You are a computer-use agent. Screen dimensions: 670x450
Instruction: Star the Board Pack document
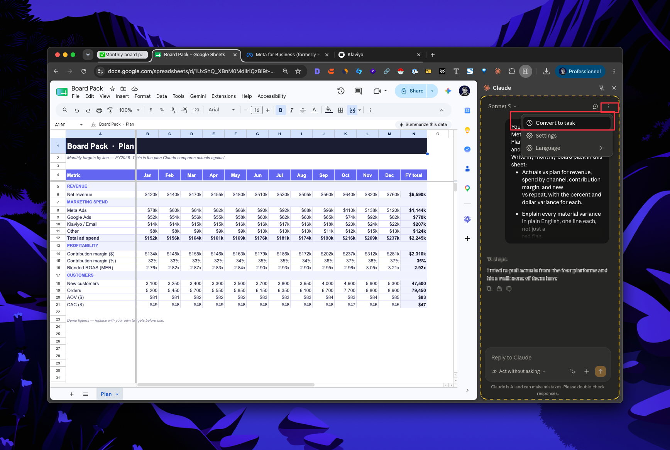click(112, 89)
